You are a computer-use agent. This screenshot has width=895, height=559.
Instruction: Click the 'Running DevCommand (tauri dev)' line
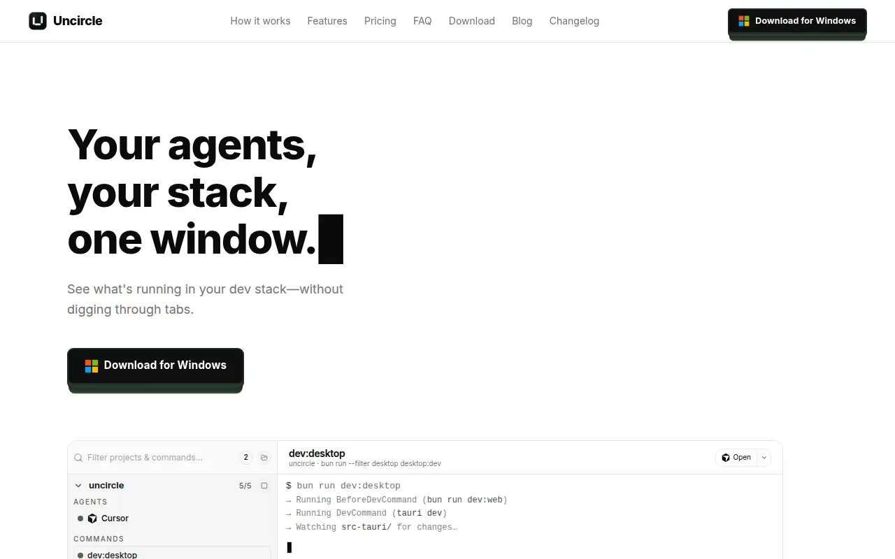(x=366, y=513)
